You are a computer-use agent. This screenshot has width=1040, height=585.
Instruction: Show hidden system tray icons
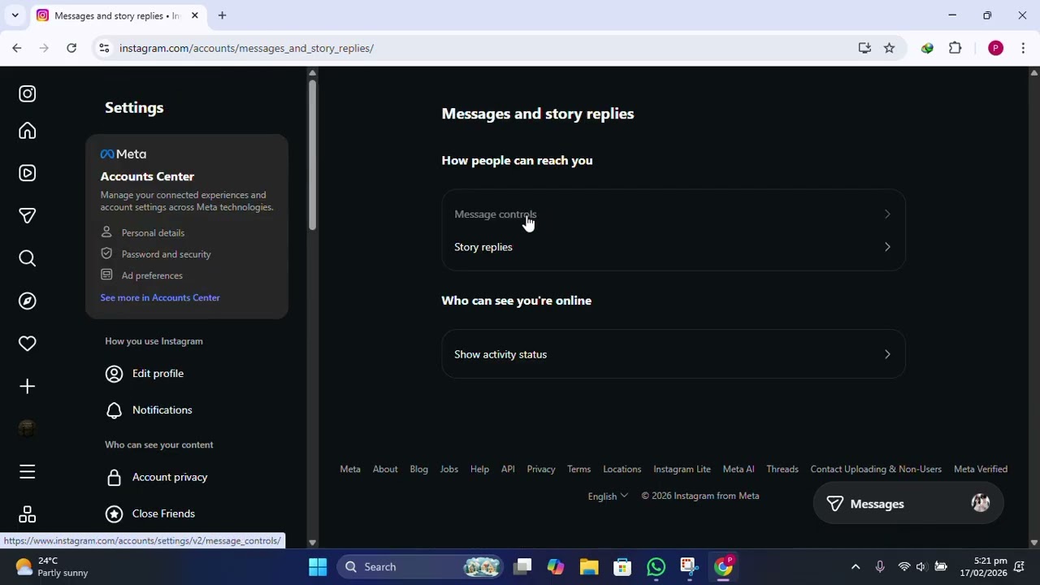[x=856, y=567]
